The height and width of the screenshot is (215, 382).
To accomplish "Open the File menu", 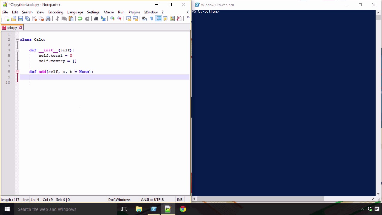I will coord(5,12).
